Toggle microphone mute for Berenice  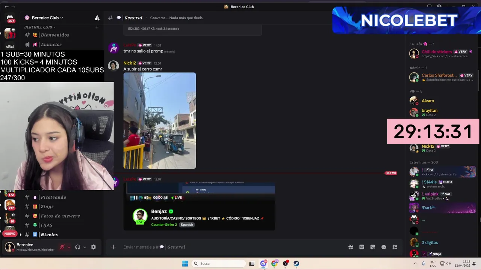click(x=62, y=247)
